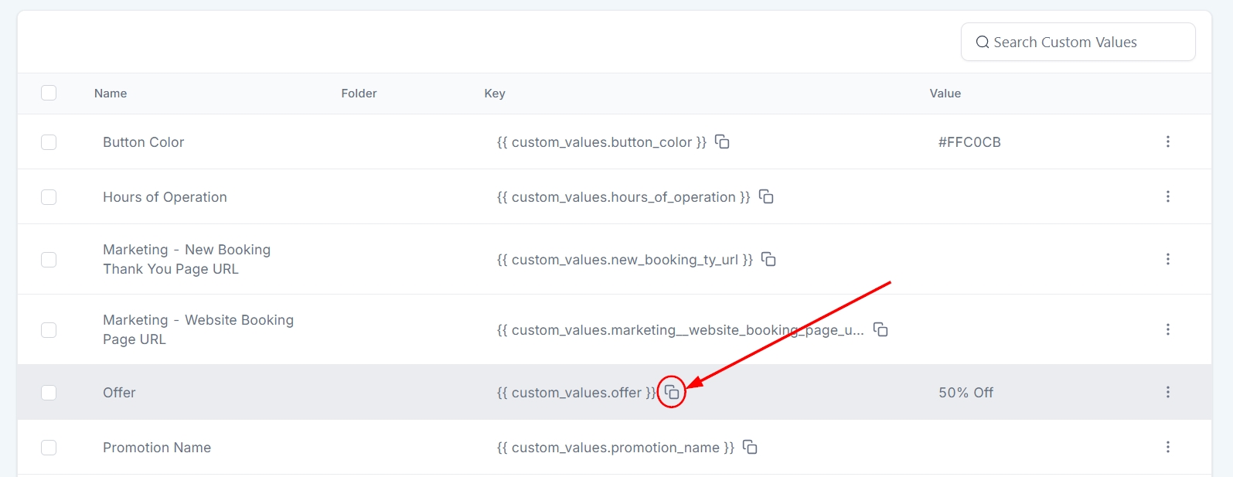Open the options menu for Promotion Name
The width and height of the screenshot is (1233, 477).
tap(1167, 447)
